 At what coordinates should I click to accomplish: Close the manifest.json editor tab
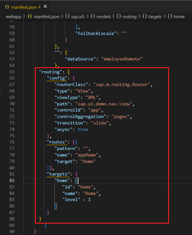coord(45,6)
